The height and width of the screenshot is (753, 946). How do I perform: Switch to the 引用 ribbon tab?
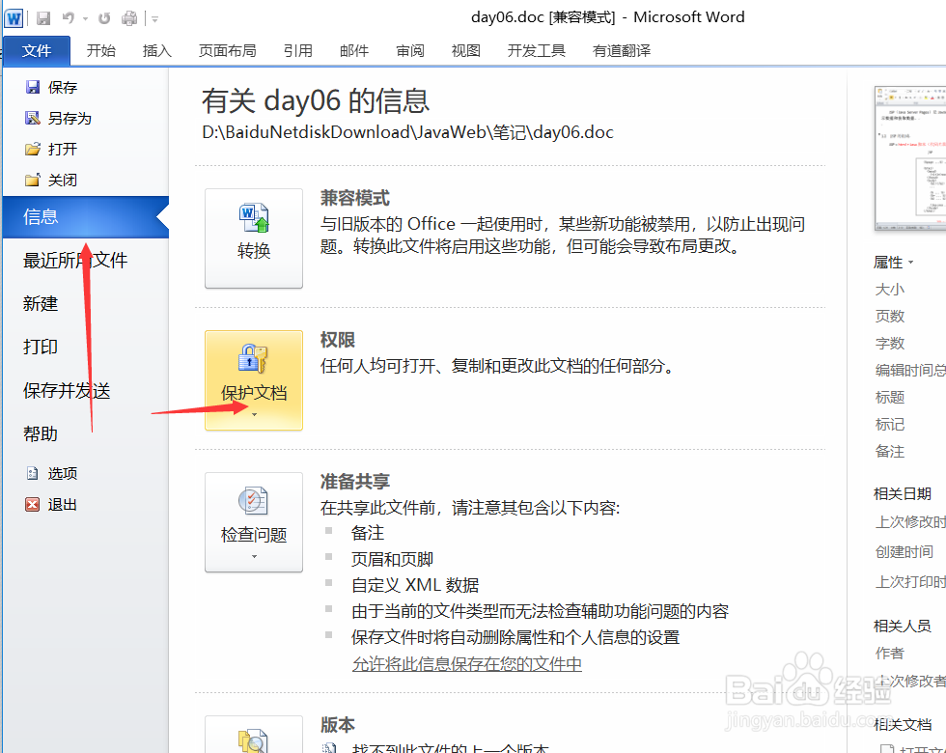pyautogui.click(x=298, y=50)
